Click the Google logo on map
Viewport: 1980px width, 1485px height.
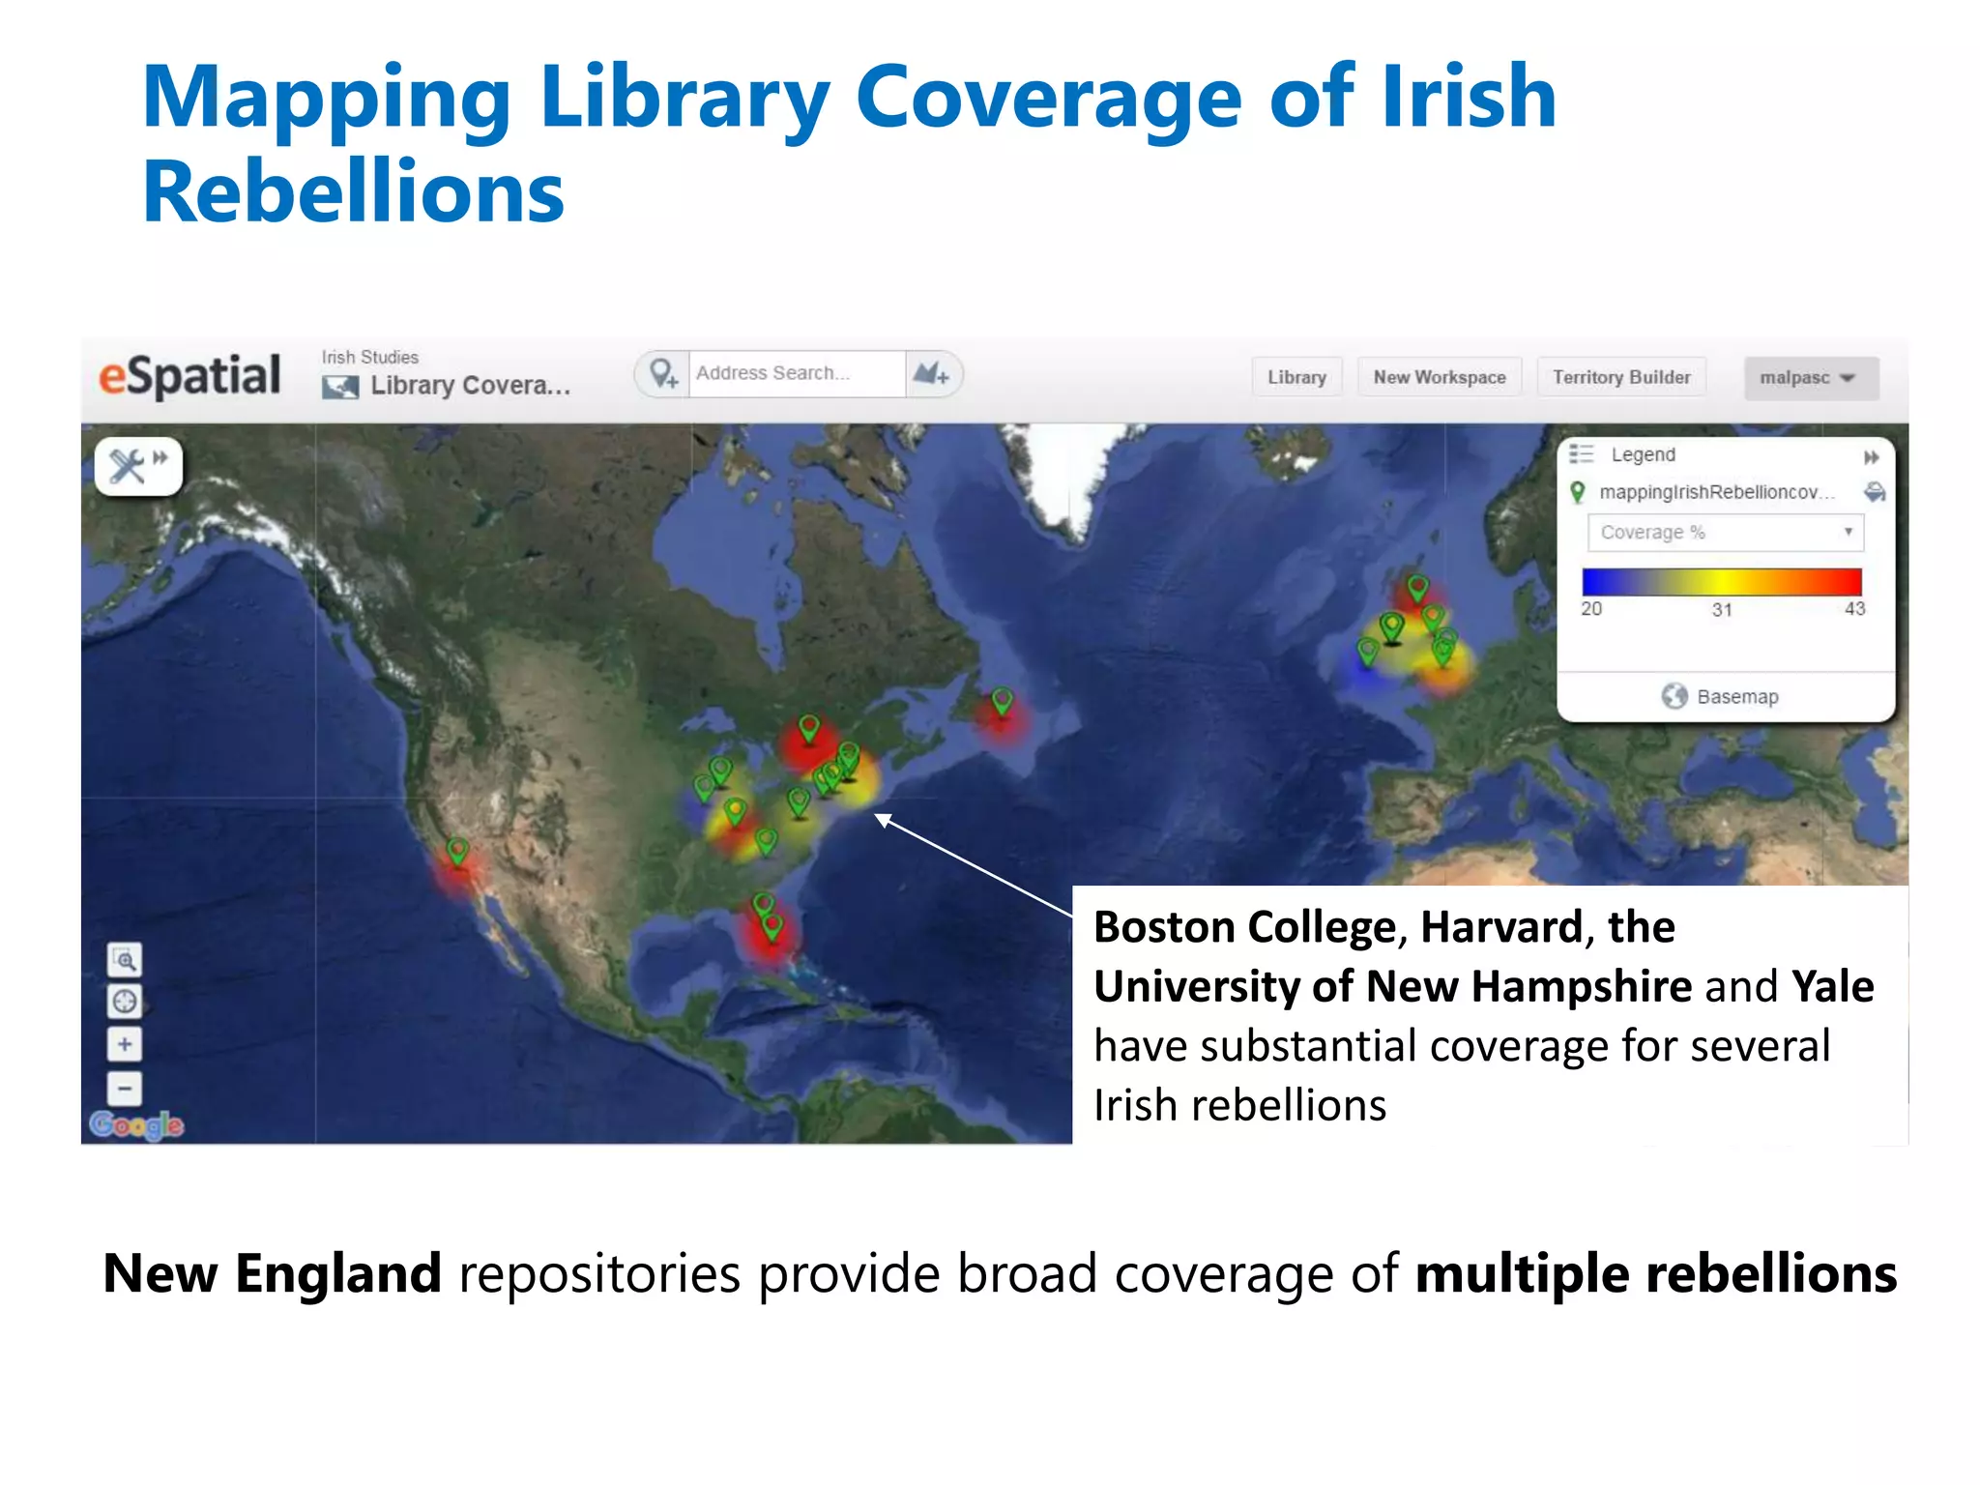pyautogui.click(x=136, y=1124)
